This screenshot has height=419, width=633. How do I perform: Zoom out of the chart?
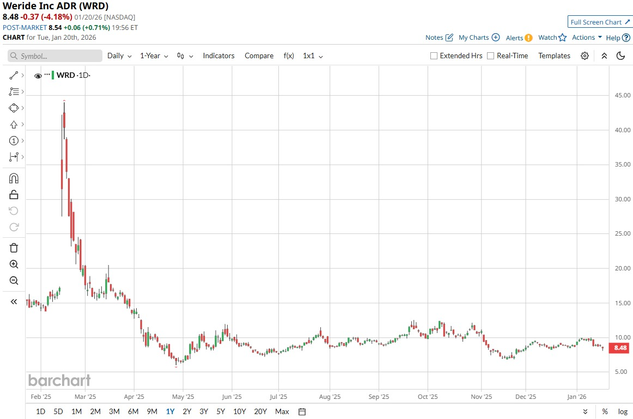point(14,280)
